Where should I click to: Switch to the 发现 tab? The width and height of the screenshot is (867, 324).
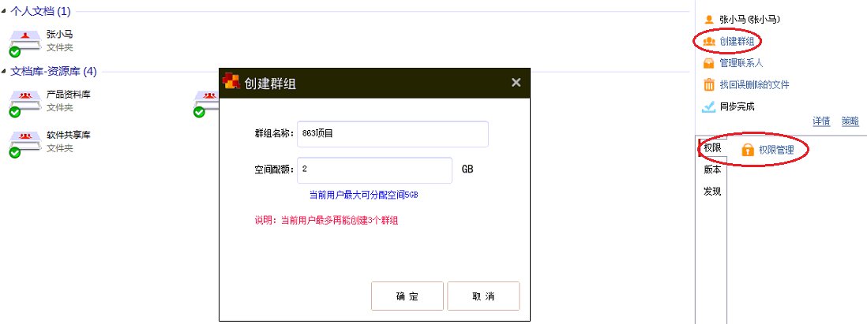click(712, 192)
